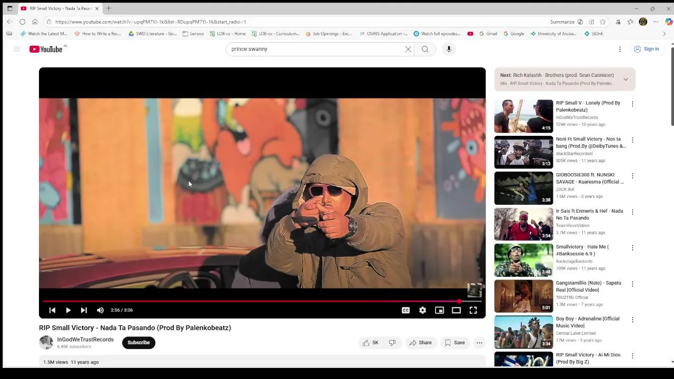Open more actions below the video
Viewport: 674px width, 379px height.
coord(479,343)
